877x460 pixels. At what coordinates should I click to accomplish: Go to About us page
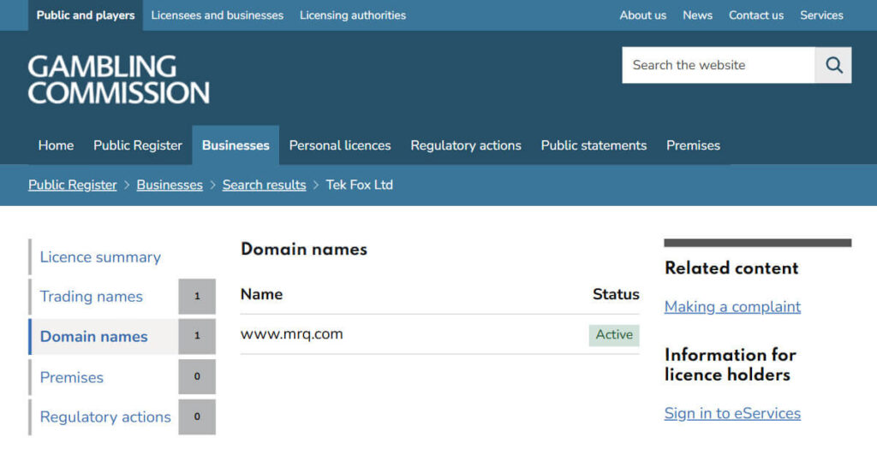point(642,15)
